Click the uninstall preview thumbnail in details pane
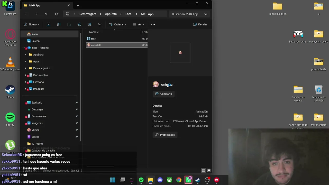Screen dimensions: 329x185 [180, 53]
